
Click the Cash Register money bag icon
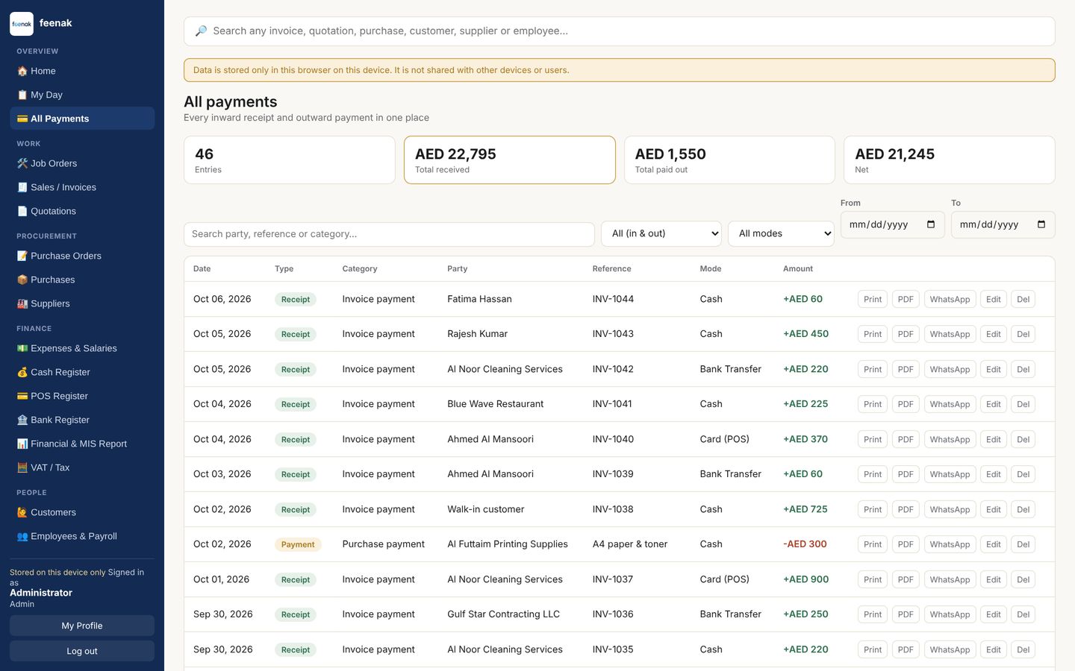[22, 372]
